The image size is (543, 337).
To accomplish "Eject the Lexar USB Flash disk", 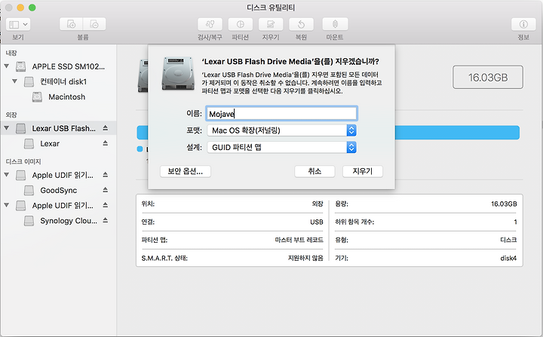I will click(106, 128).
